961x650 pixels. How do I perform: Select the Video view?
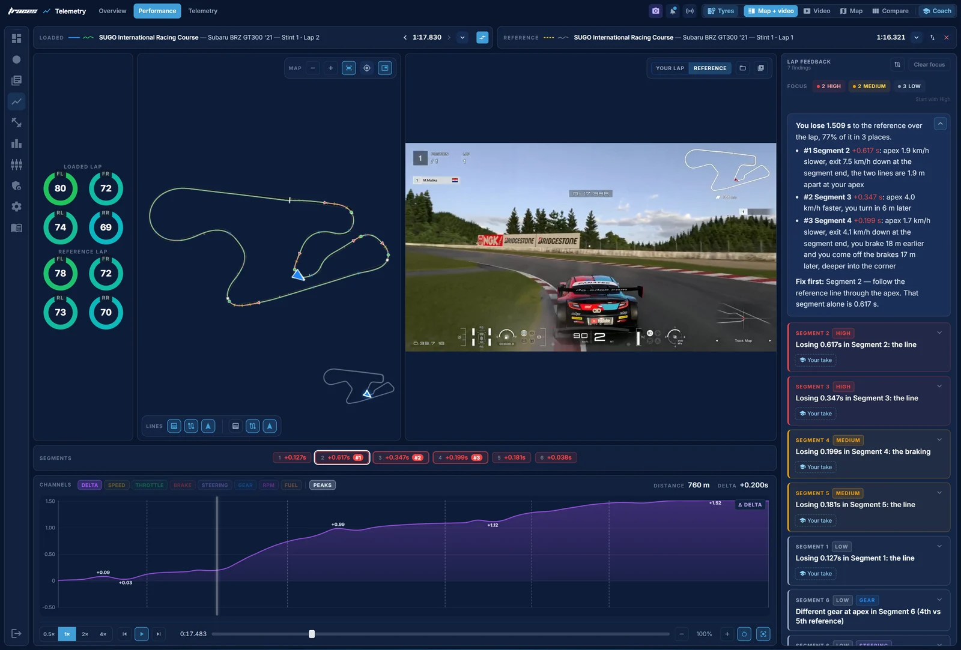pos(817,11)
